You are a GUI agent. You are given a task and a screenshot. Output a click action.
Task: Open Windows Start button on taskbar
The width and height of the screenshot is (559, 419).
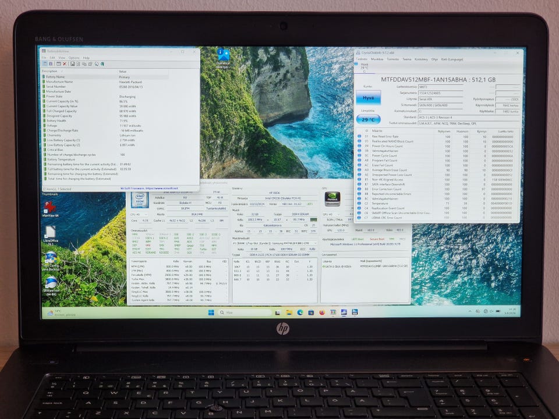pos(211,313)
